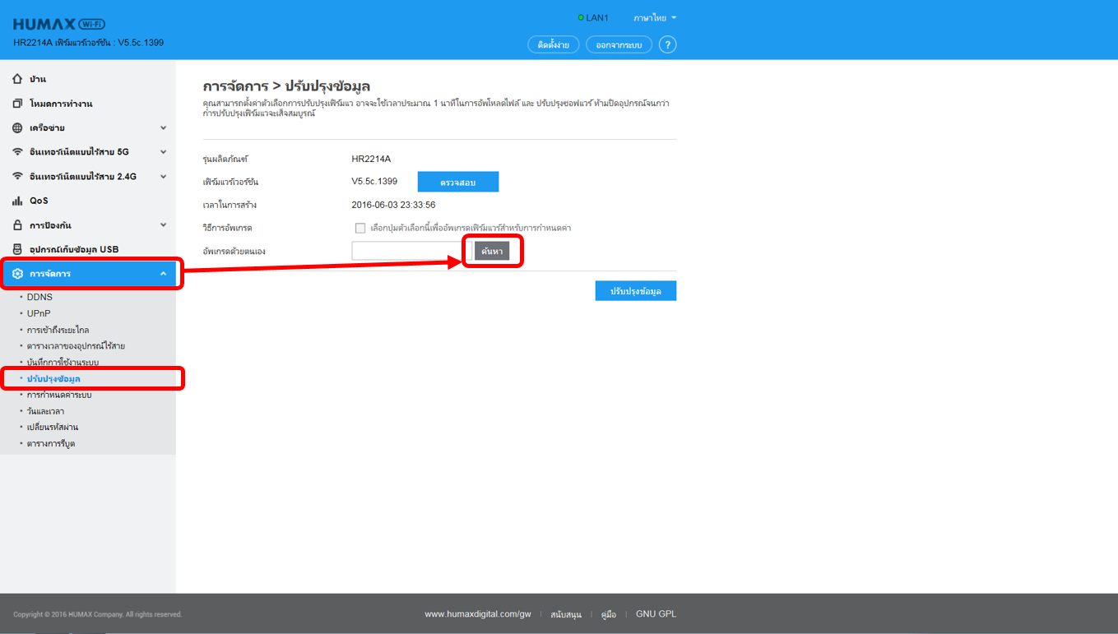Select การกำหนดค่าระบบ submenu item
This screenshot has width=1118, height=634.
[59, 395]
